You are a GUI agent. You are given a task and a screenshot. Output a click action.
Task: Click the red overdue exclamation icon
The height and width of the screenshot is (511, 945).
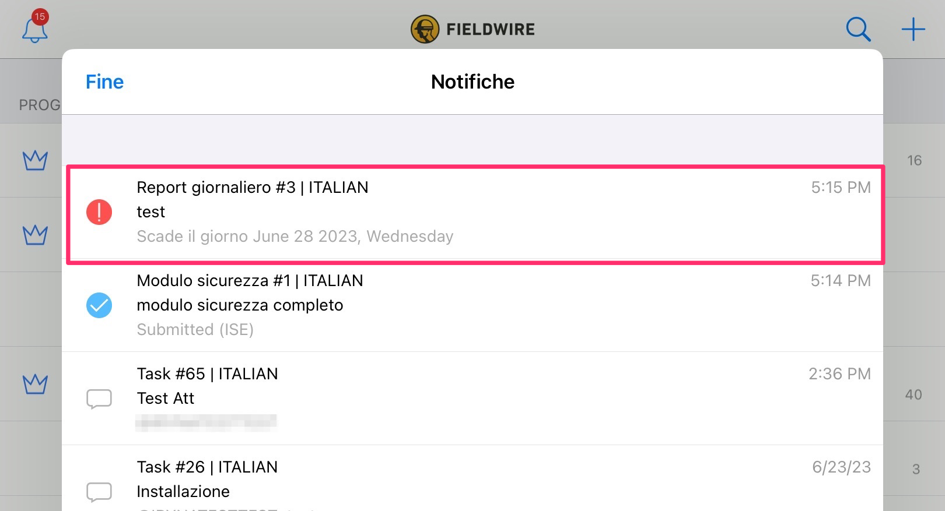click(99, 212)
